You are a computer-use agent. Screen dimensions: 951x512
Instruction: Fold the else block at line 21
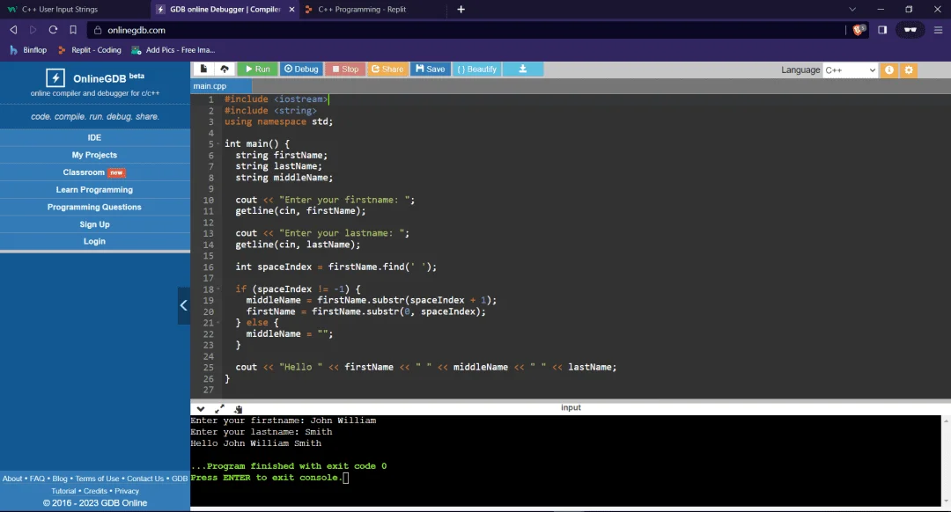(218, 323)
